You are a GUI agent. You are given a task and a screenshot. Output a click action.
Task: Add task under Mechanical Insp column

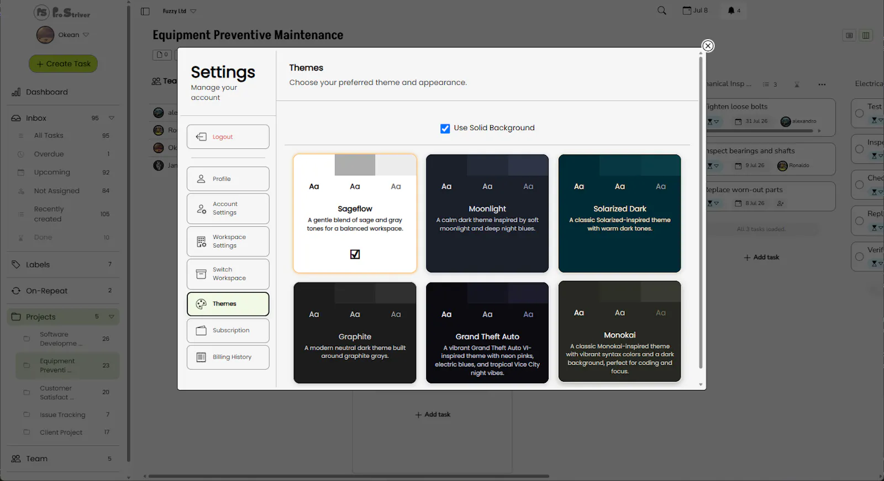[761, 258]
